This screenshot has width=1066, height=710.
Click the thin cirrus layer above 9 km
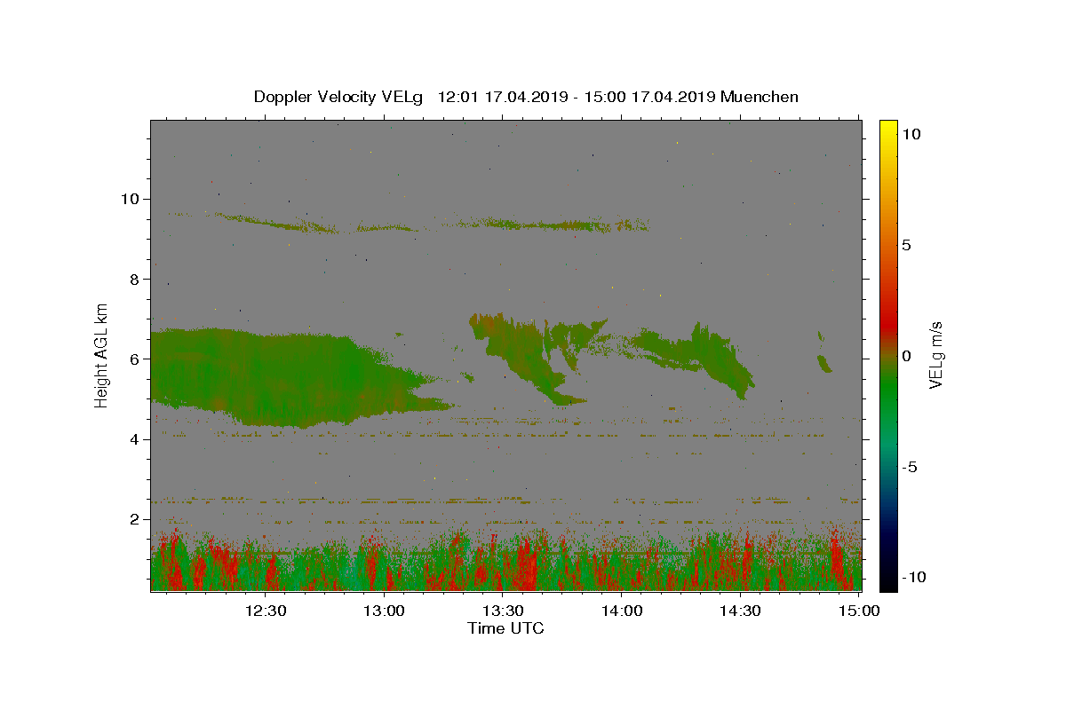(409, 223)
